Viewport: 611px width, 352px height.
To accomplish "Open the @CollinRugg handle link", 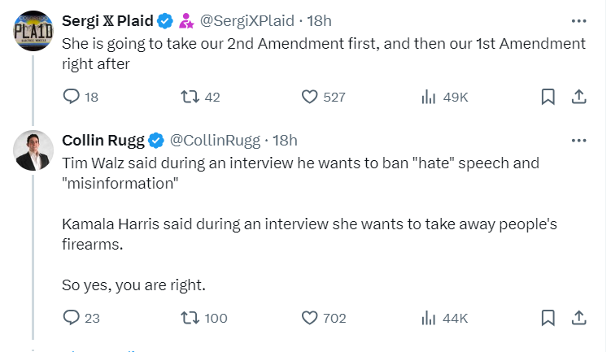I will (x=215, y=140).
